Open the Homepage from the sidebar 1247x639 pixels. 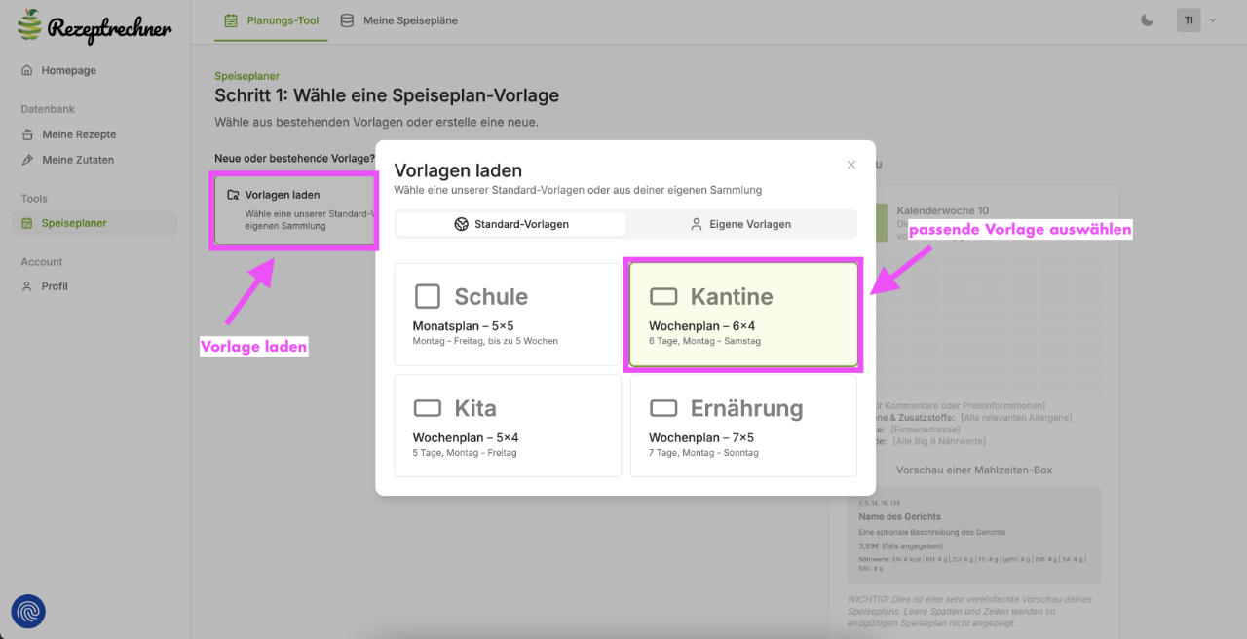point(68,70)
